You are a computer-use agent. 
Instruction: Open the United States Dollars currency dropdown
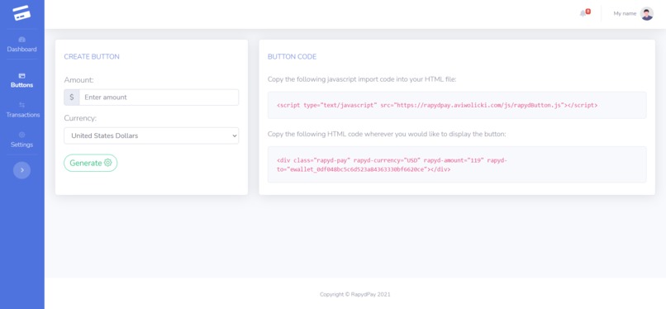coord(151,135)
